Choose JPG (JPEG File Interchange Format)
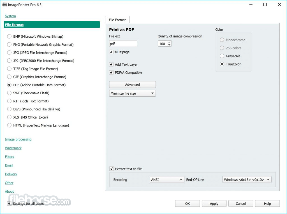Viewport: 287px width, 214px height. tap(9, 53)
